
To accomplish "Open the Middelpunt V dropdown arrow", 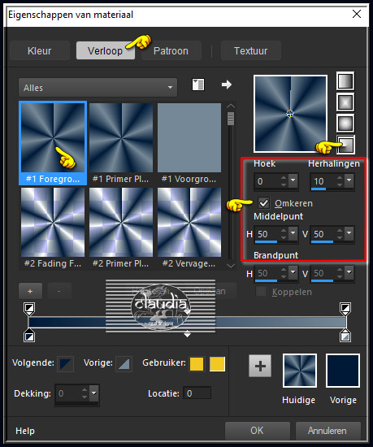I will [349, 234].
